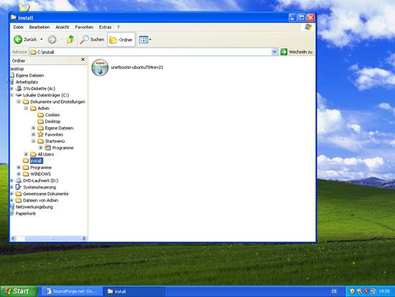Open the Extras menu
Image resolution: width=395 pixels, height=297 pixels.
pyautogui.click(x=105, y=27)
